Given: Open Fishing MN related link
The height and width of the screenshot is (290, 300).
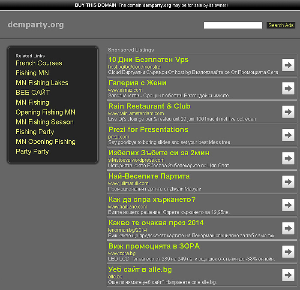Looking at the screenshot, I should [32, 73].
